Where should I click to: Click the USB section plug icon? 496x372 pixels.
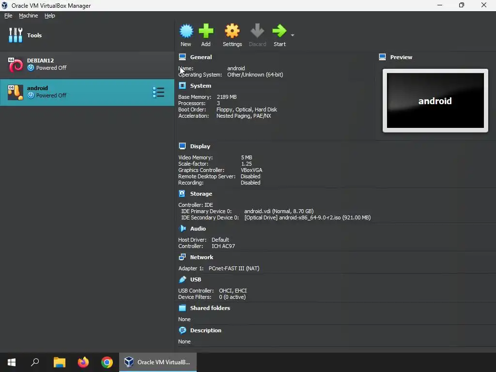(x=182, y=279)
